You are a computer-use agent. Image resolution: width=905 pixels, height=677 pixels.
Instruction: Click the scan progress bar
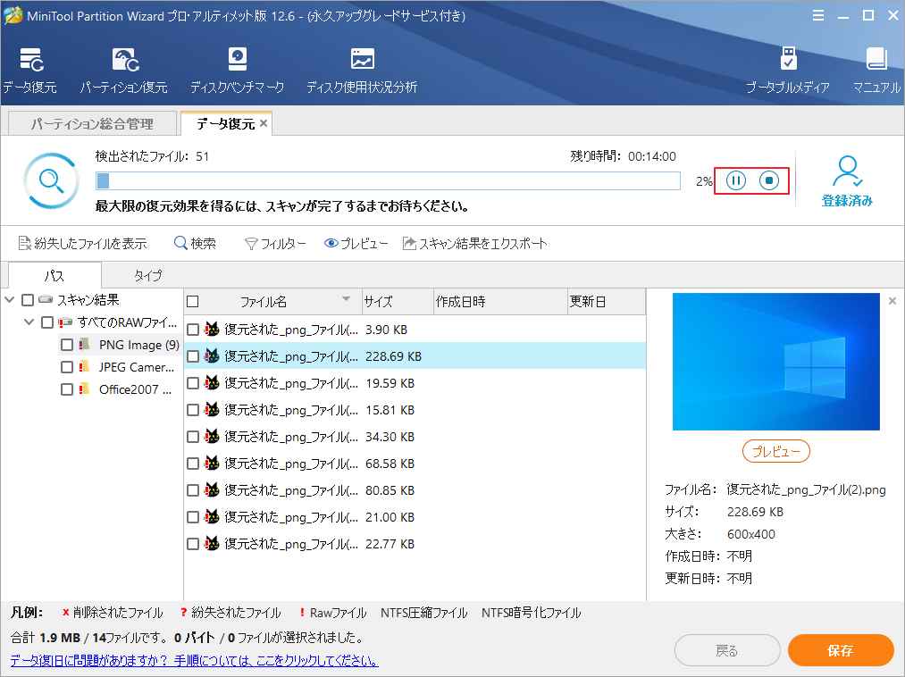point(388,180)
